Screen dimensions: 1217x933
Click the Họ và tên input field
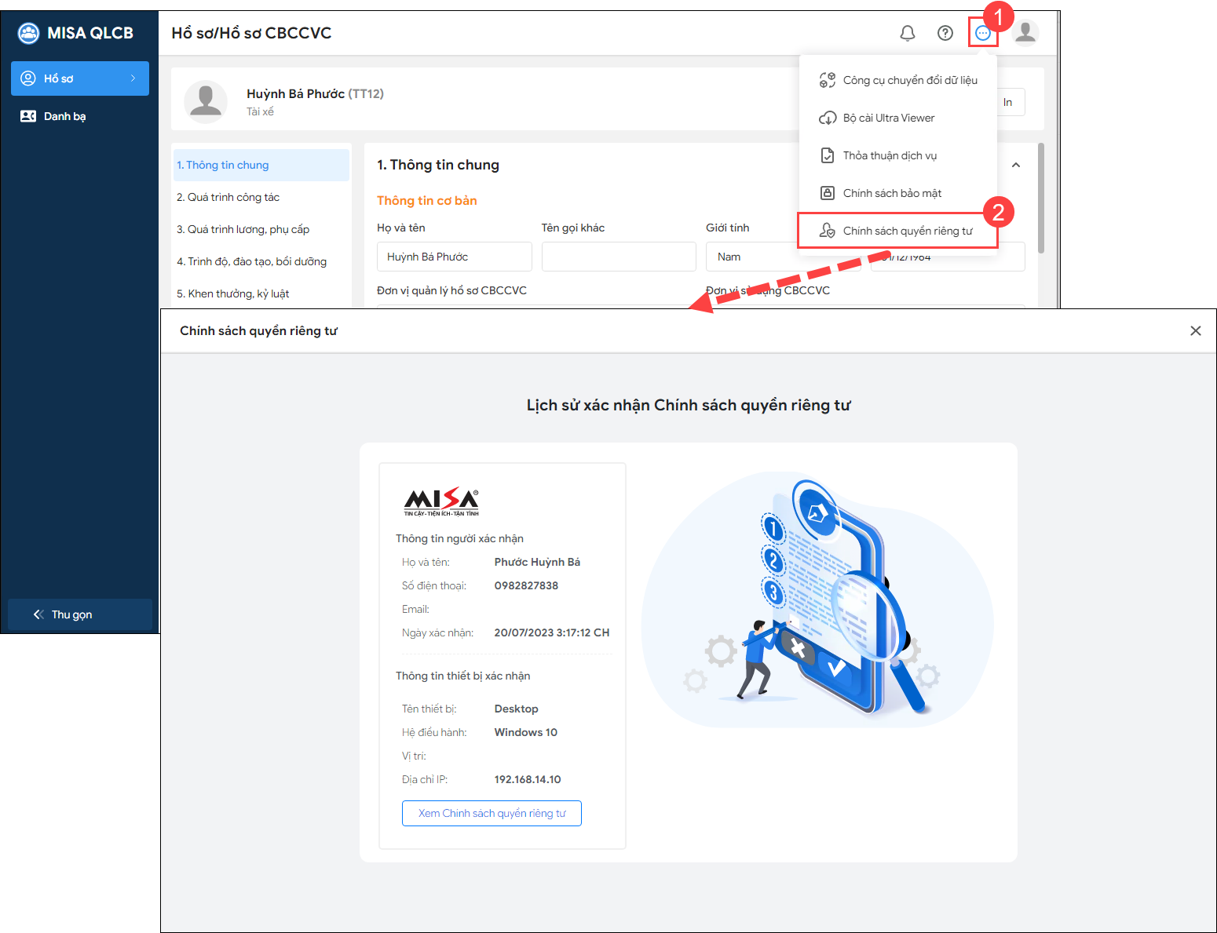[x=454, y=257]
